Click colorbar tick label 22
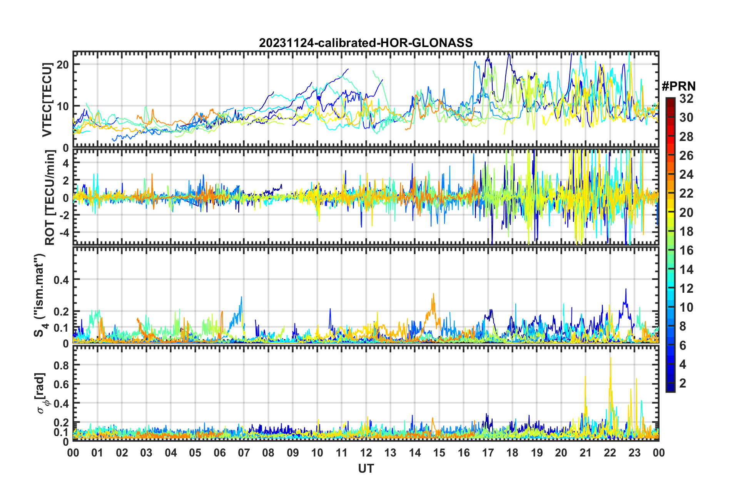The width and height of the screenshot is (732, 490). (x=686, y=193)
